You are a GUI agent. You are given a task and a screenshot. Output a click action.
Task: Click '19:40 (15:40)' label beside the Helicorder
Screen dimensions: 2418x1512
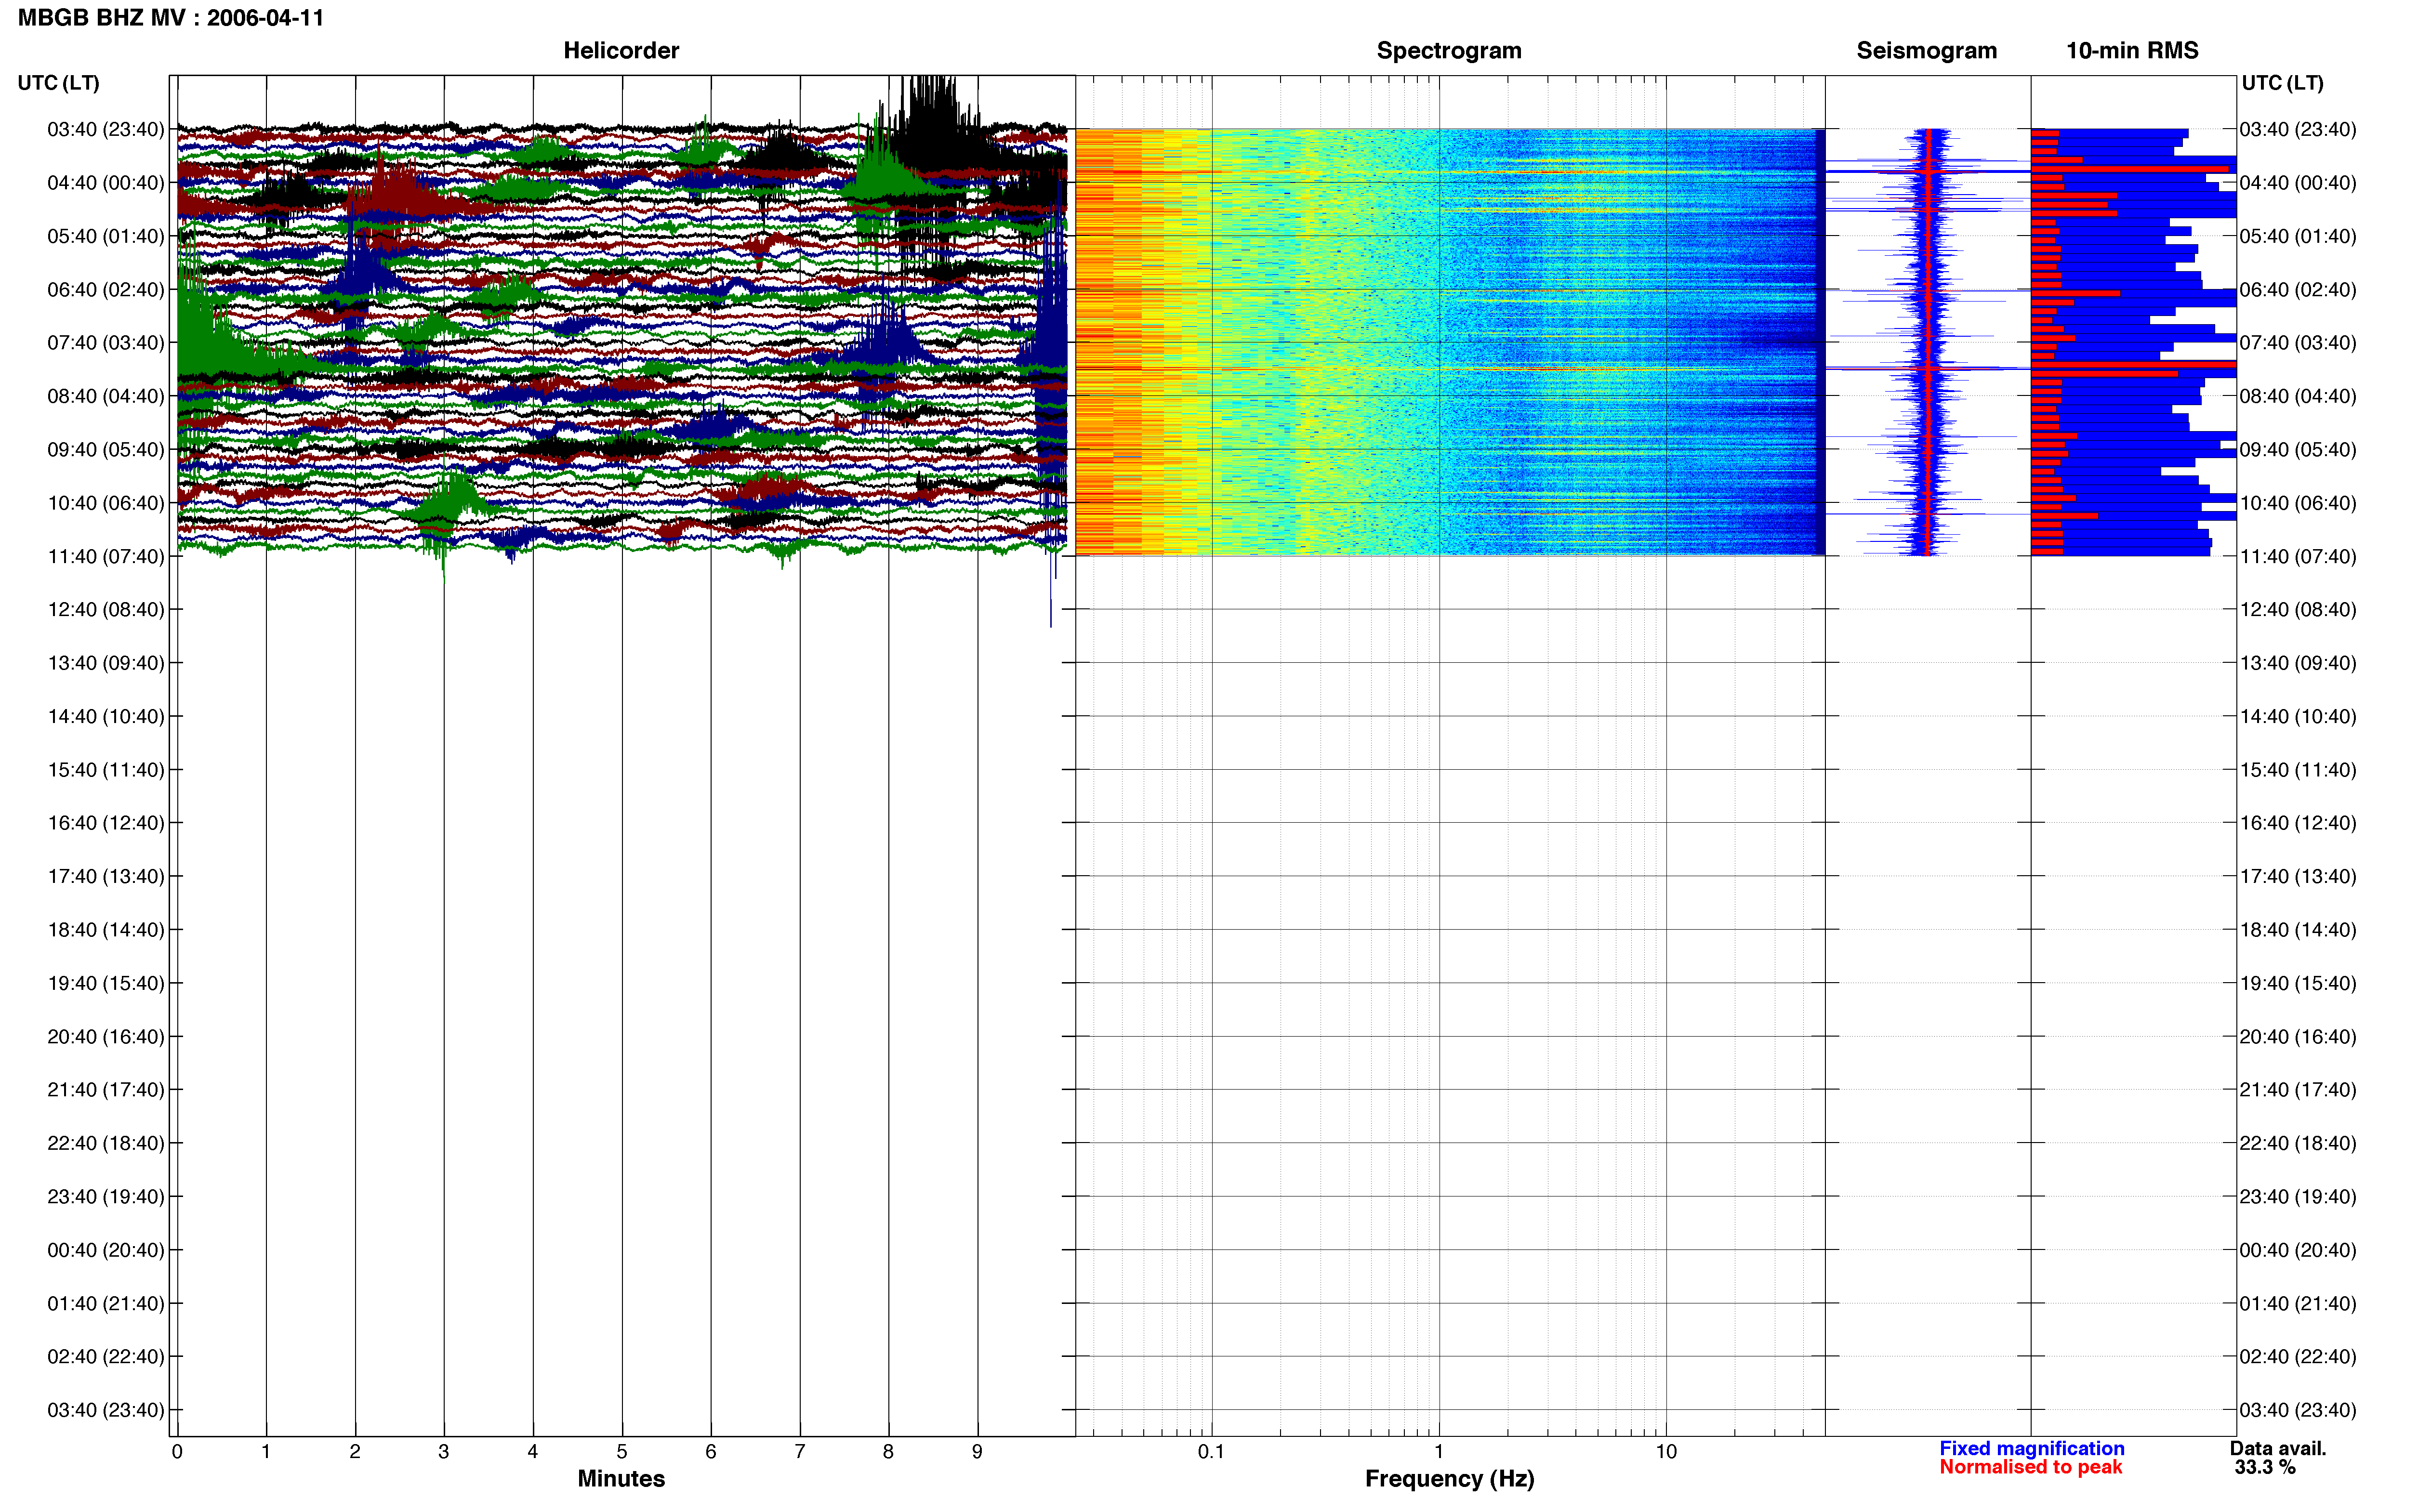pyautogui.click(x=106, y=983)
